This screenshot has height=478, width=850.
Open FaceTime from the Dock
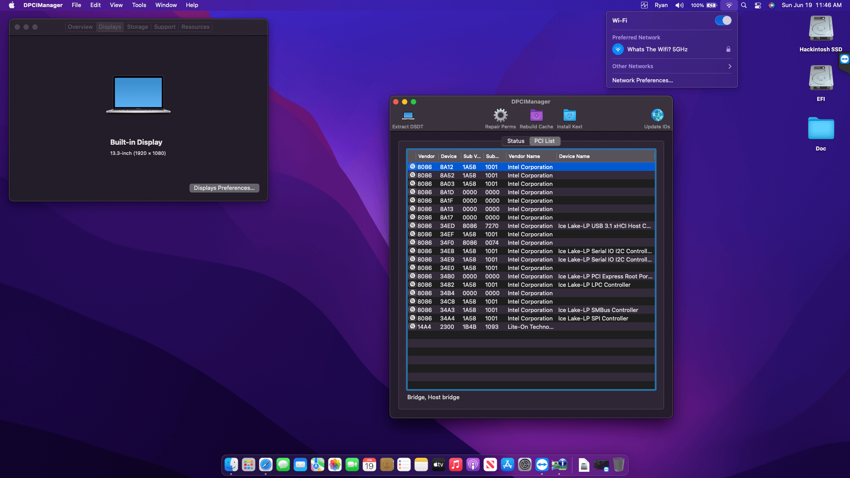(352, 465)
